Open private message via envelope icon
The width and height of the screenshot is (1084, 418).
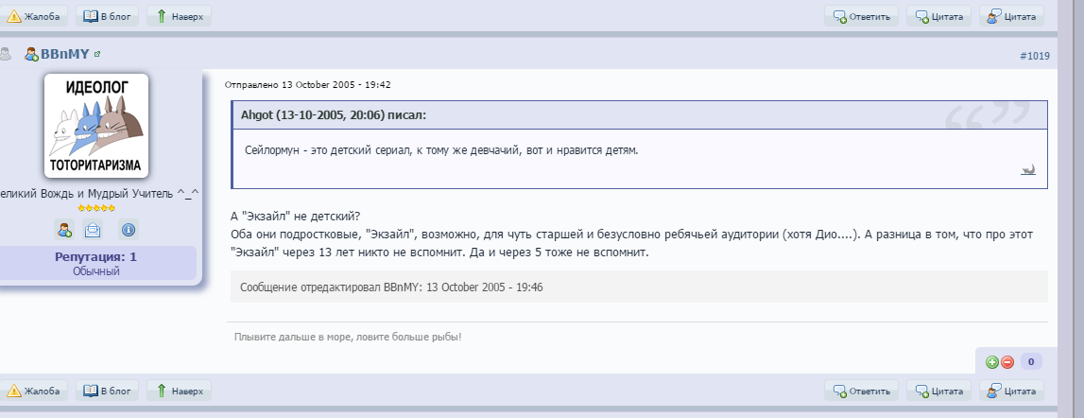[x=93, y=228]
